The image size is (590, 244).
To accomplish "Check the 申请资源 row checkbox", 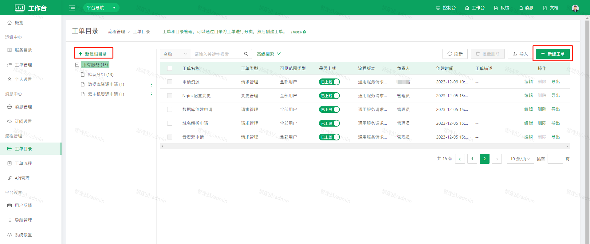I will tap(170, 82).
